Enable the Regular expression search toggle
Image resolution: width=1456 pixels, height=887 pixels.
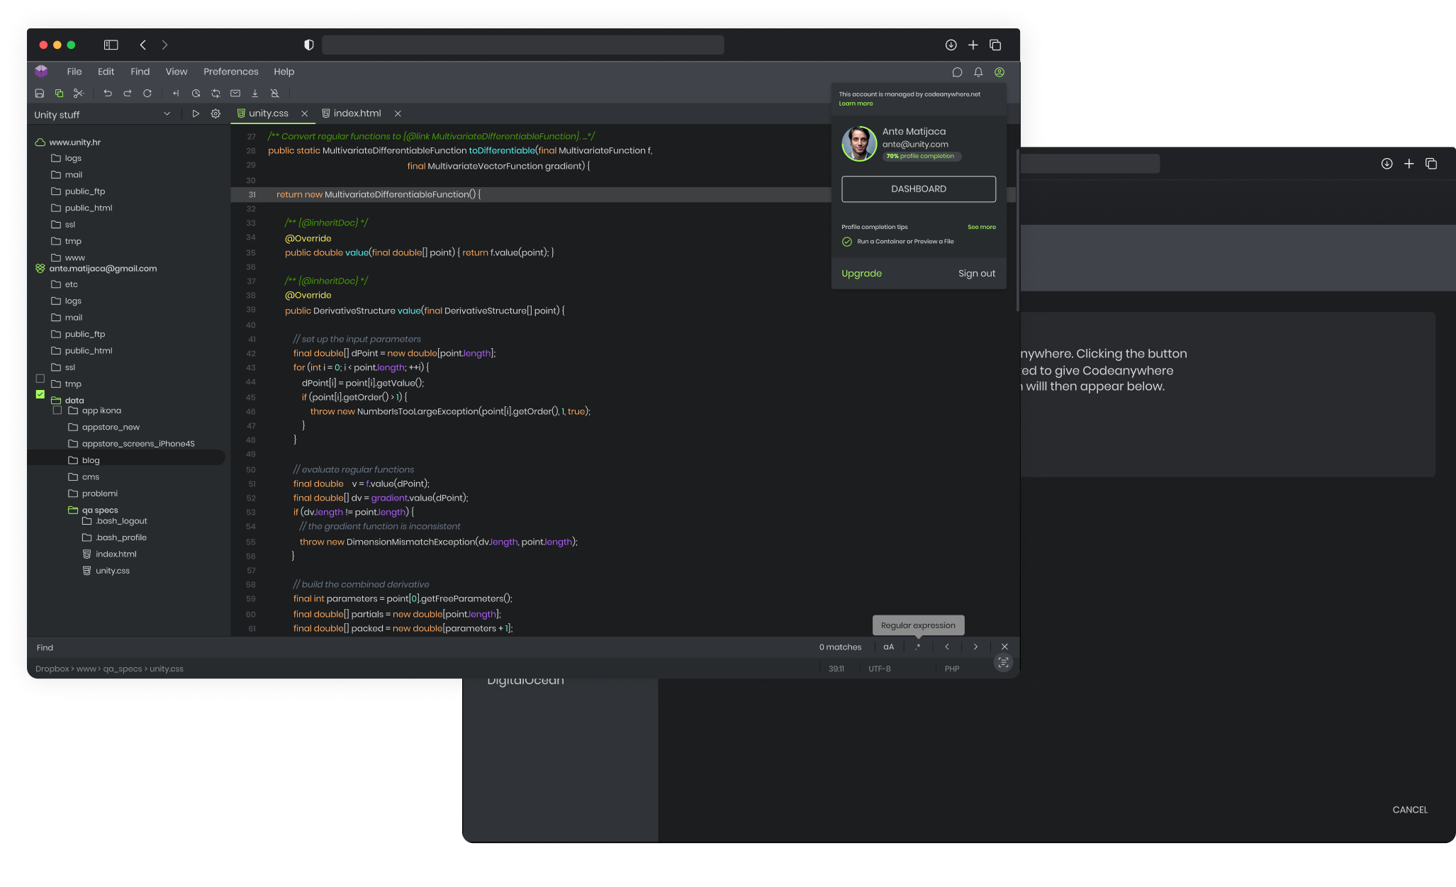918,647
